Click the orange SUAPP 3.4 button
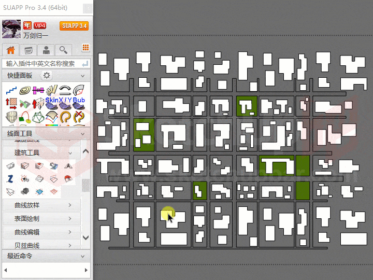Viewport: 373px width, 280px height. 74,26
